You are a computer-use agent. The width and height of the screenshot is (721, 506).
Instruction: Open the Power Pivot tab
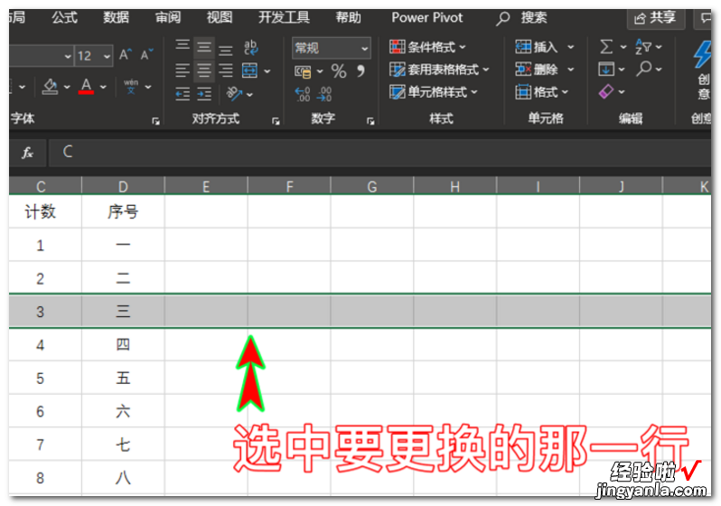pos(426,17)
